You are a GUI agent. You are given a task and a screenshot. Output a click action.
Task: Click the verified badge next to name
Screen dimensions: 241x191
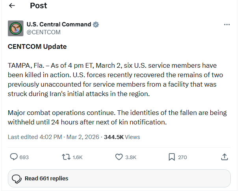[x=96, y=24]
